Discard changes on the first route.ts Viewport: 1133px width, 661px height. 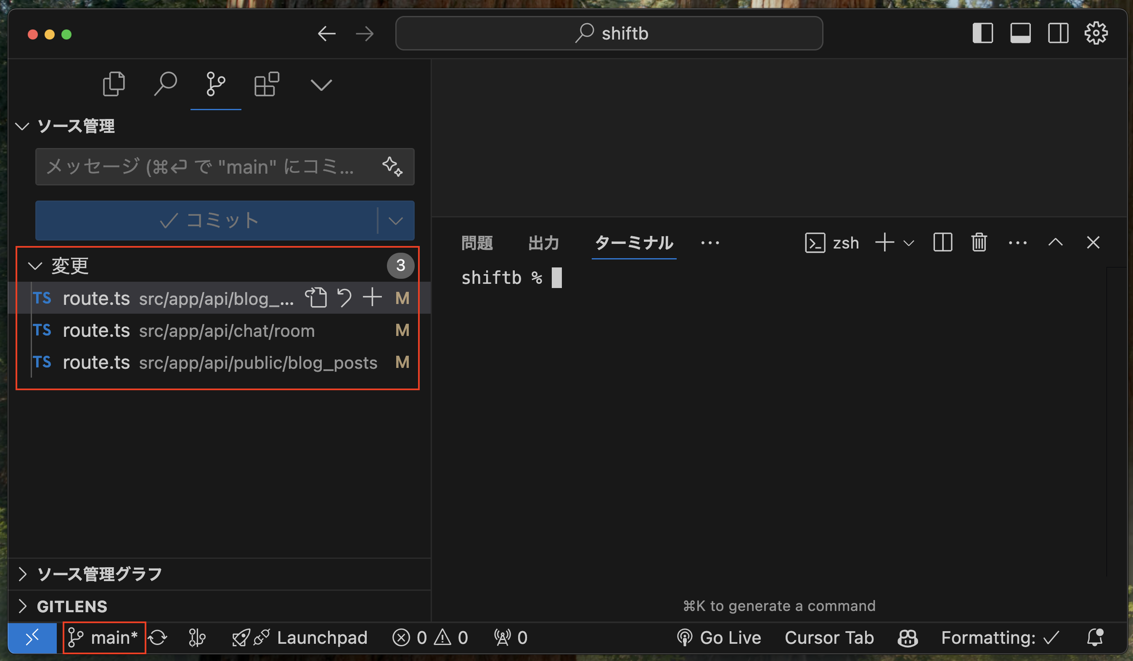click(344, 298)
